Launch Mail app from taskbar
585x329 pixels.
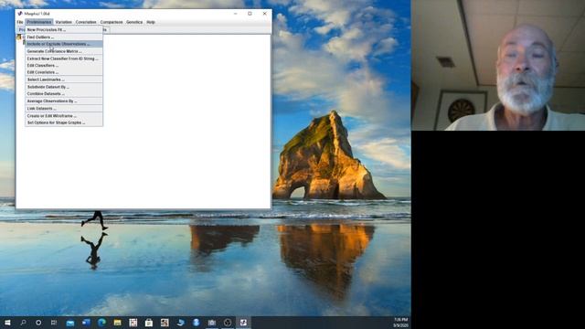[70, 323]
